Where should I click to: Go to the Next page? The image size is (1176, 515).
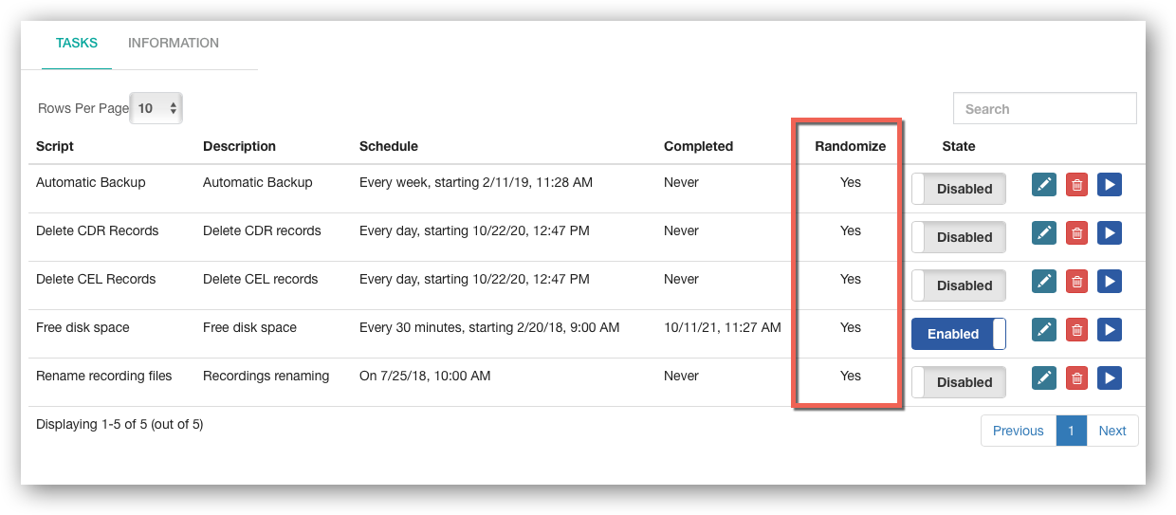point(1112,431)
